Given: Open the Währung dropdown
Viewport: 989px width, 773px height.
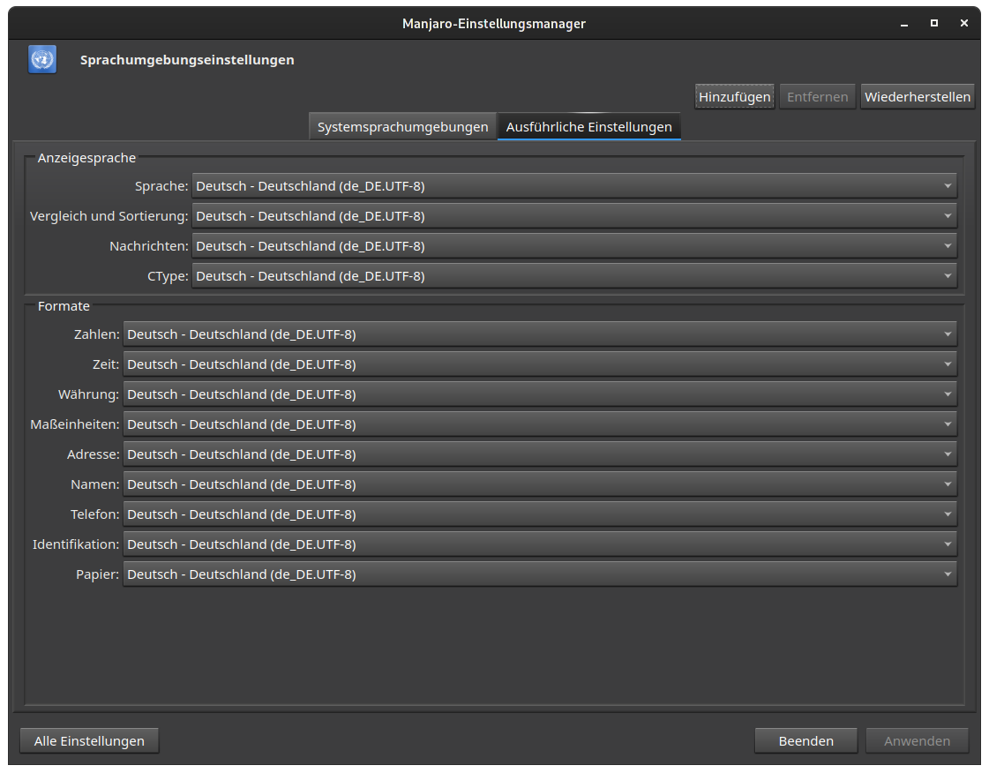Looking at the screenshot, I should pos(539,394).
